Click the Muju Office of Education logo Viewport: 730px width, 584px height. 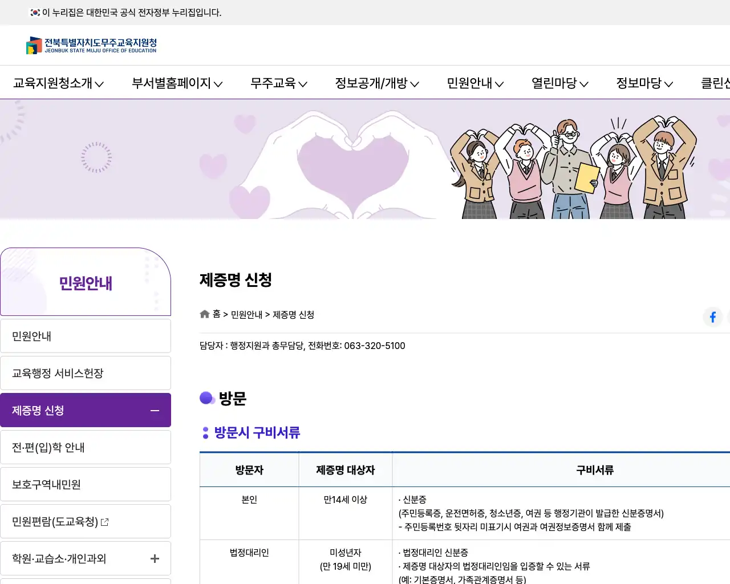pos(91,46)
